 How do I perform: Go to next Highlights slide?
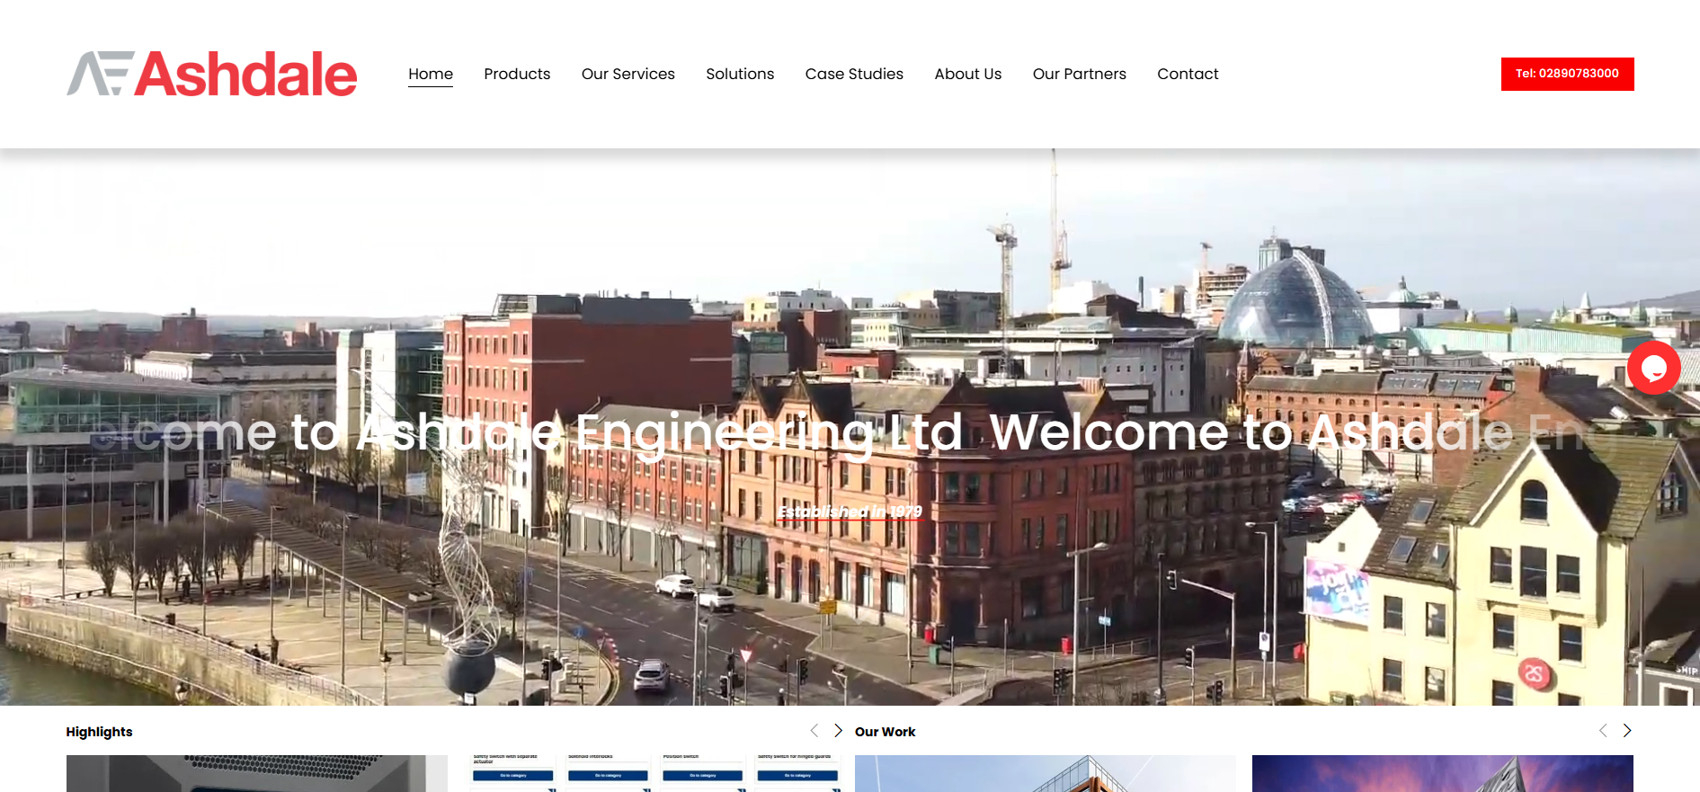coord(838,731)
